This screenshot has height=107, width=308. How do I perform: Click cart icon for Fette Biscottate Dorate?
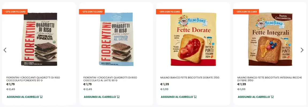point(195,97)
